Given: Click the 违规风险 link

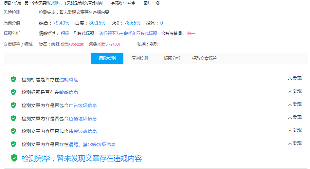Looking at the screenshot, I should [69, 80].
